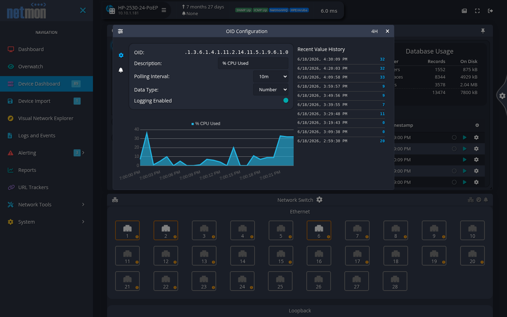Click the 4:09:58 PM history value 33
Screen dimensions: 507x317
(382, 77)
